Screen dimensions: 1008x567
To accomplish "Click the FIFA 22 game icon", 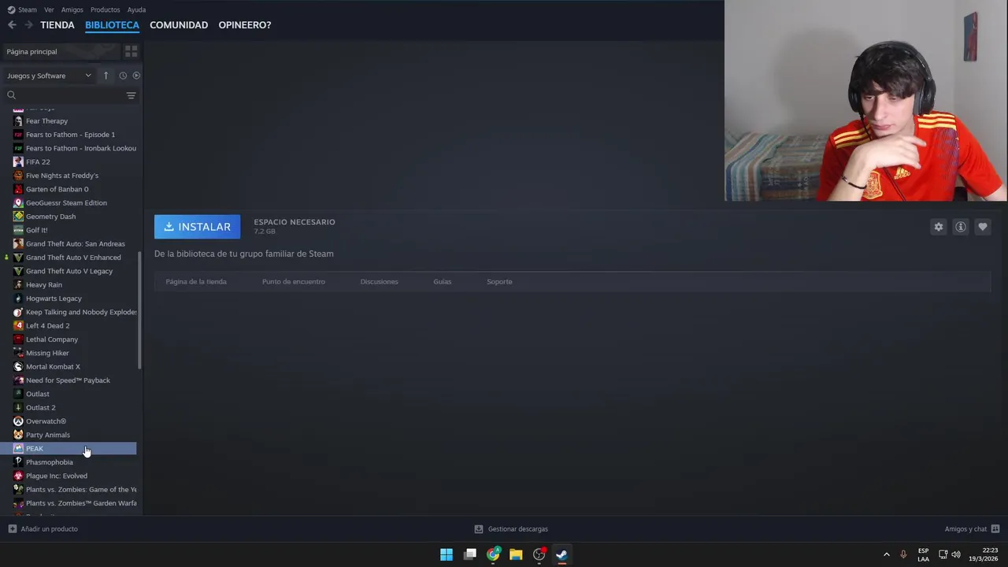I will [x=18, y=162].
